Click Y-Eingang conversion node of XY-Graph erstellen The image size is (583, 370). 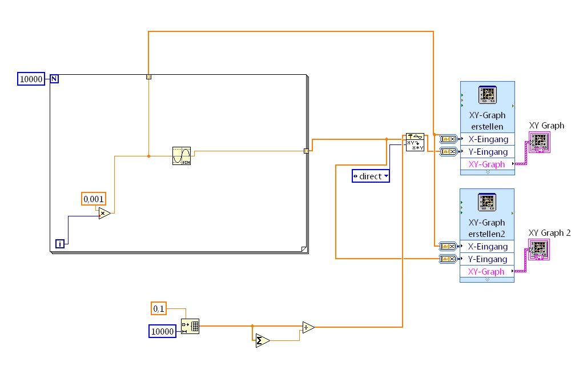tap(448, 151)
